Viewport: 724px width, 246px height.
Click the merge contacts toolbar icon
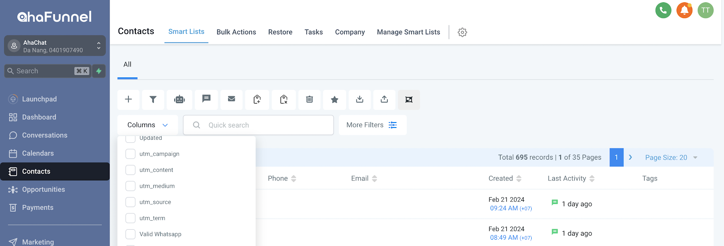click(409, 99)
